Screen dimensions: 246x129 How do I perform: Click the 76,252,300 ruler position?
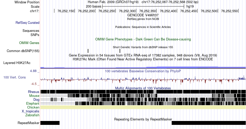tap(127, 11)
